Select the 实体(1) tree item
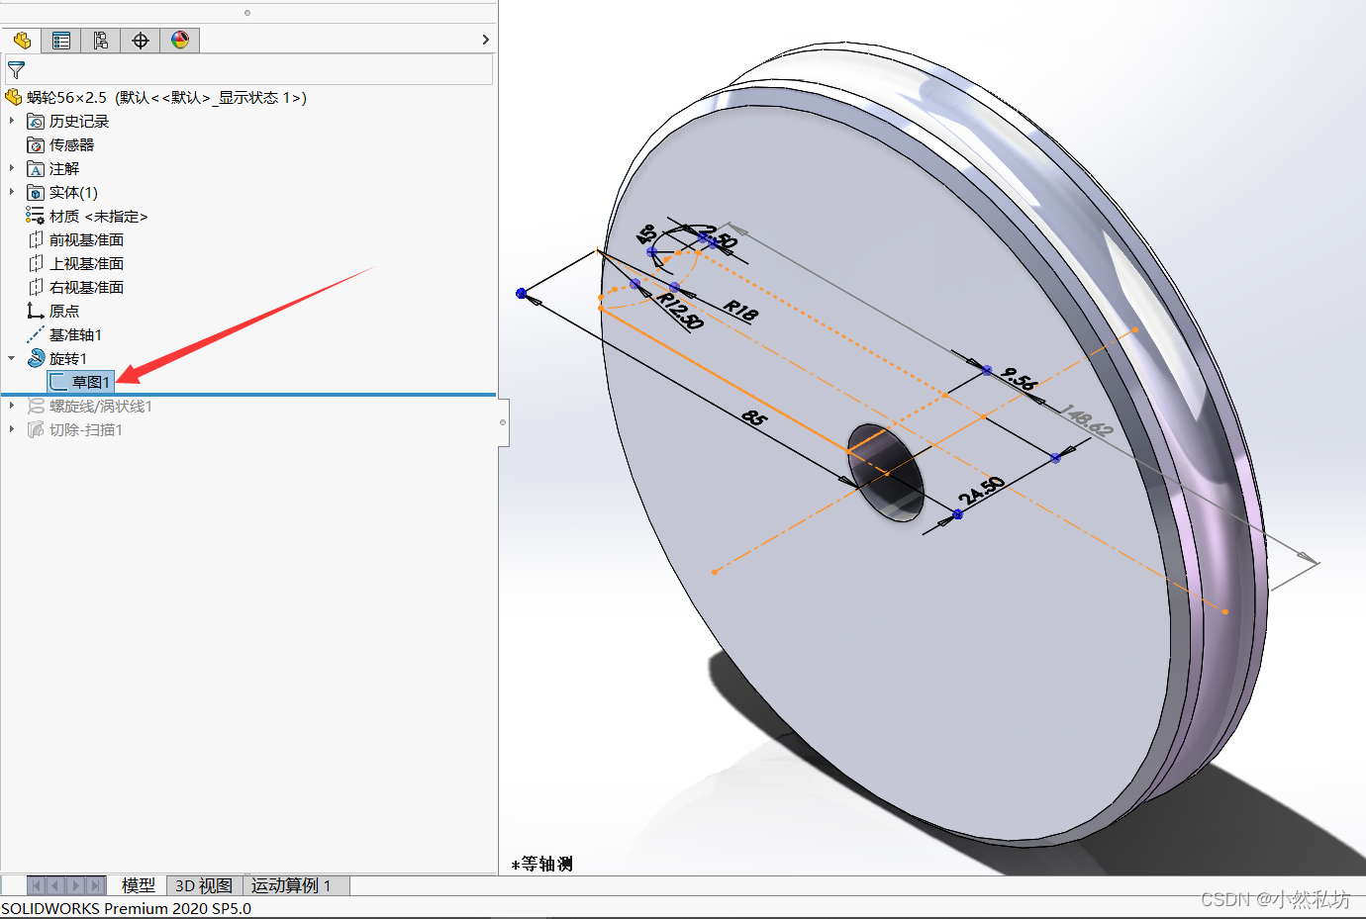Screen dimensions: 1366x919 pyautogui.click(x=73, y=192)
